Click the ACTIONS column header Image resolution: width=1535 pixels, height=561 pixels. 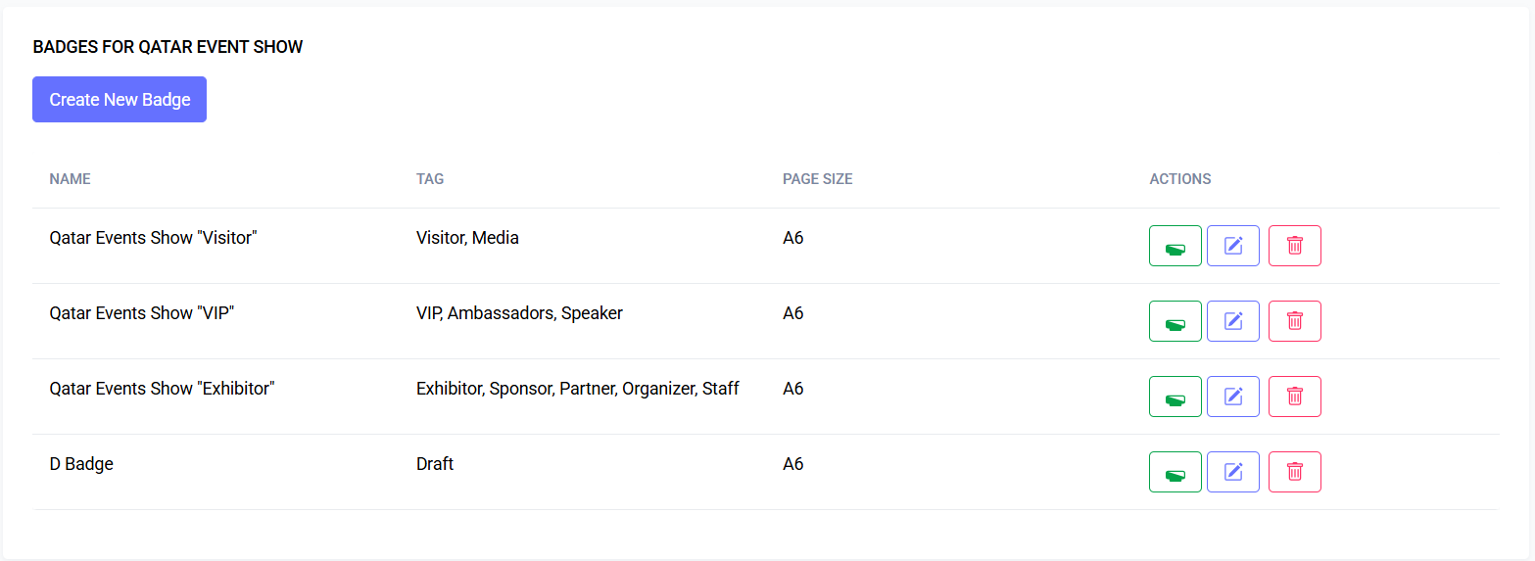1179,179
